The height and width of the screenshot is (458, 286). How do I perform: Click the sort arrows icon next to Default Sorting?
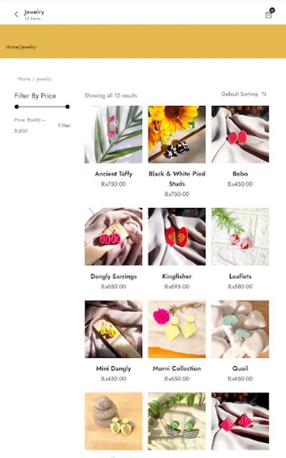tap(264, 94)
